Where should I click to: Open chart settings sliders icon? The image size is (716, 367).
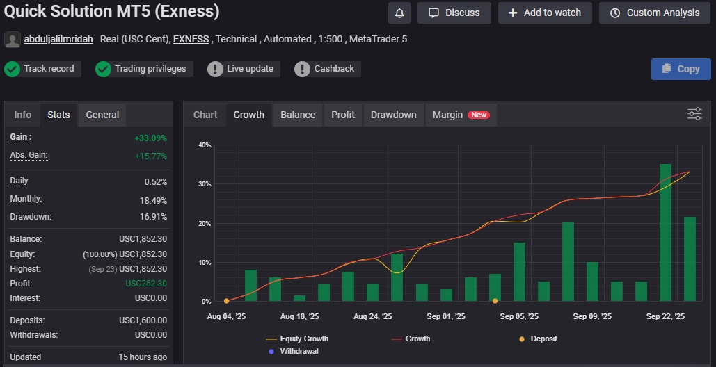(694, 114)
